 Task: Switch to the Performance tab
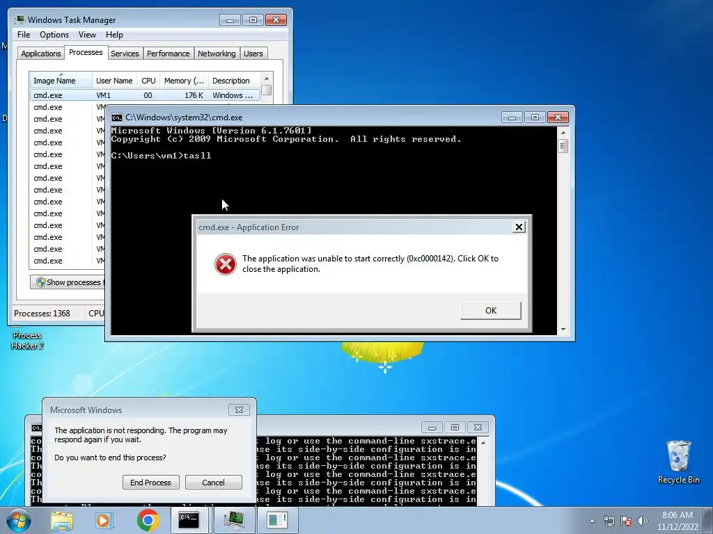point(169,54)
